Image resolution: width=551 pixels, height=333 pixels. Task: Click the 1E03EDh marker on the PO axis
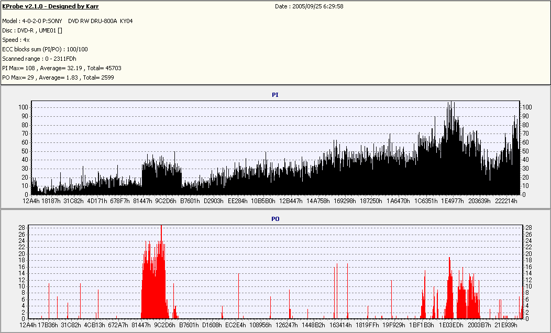click(451, 325)
